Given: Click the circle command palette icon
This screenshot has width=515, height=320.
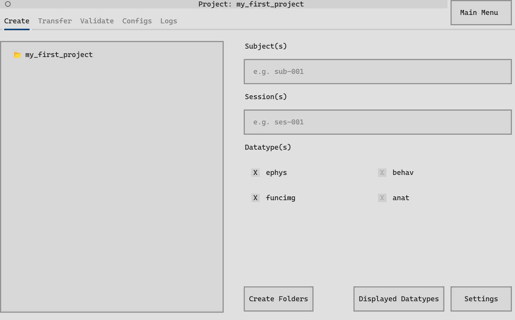Looking at the screenshot, I should click(x=8, y=4).
